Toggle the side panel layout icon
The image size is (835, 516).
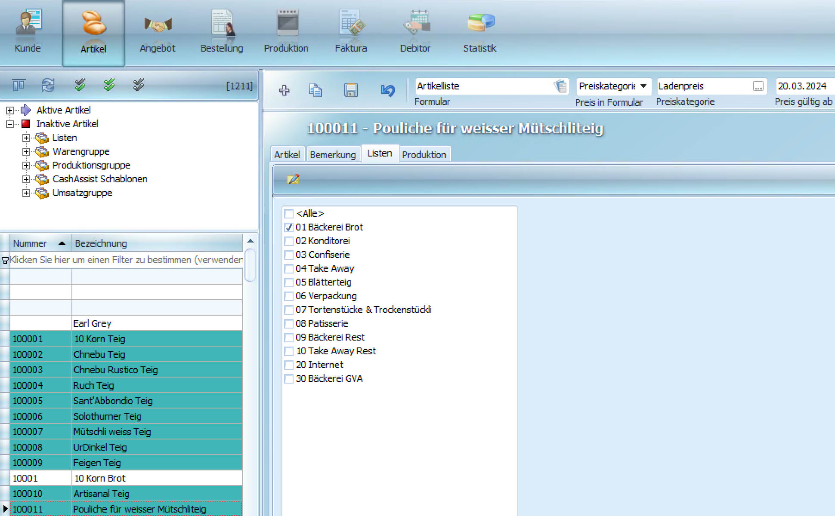click(x=19, y=85)
